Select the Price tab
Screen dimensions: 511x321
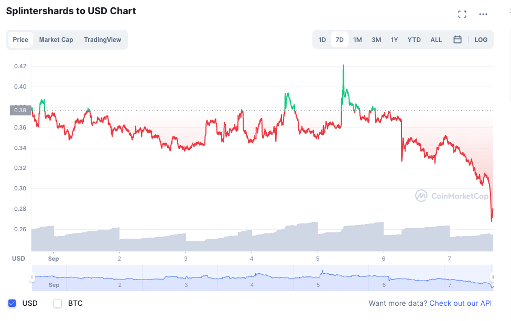(20, 40)
